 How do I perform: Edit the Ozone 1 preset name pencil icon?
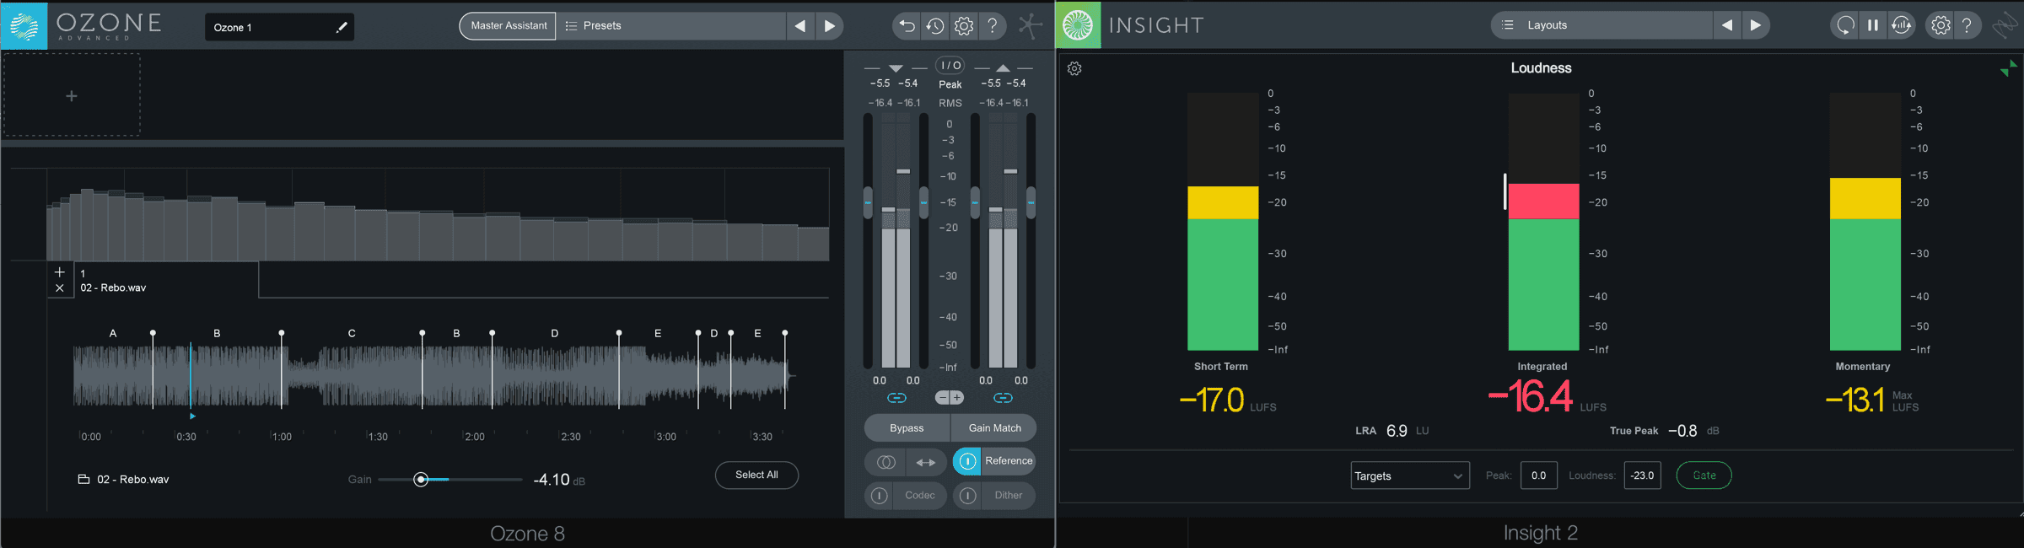[x=342, y=27]
